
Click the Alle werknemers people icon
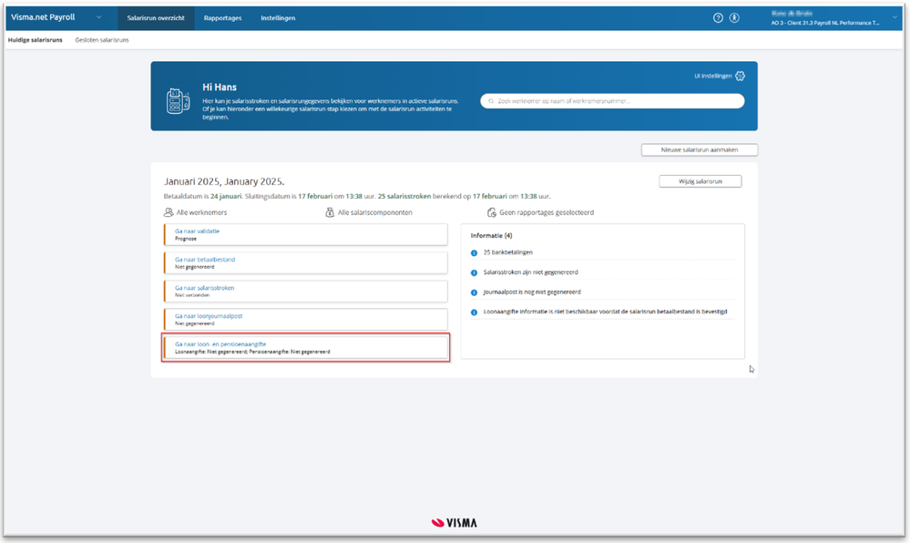coord(169,212)
